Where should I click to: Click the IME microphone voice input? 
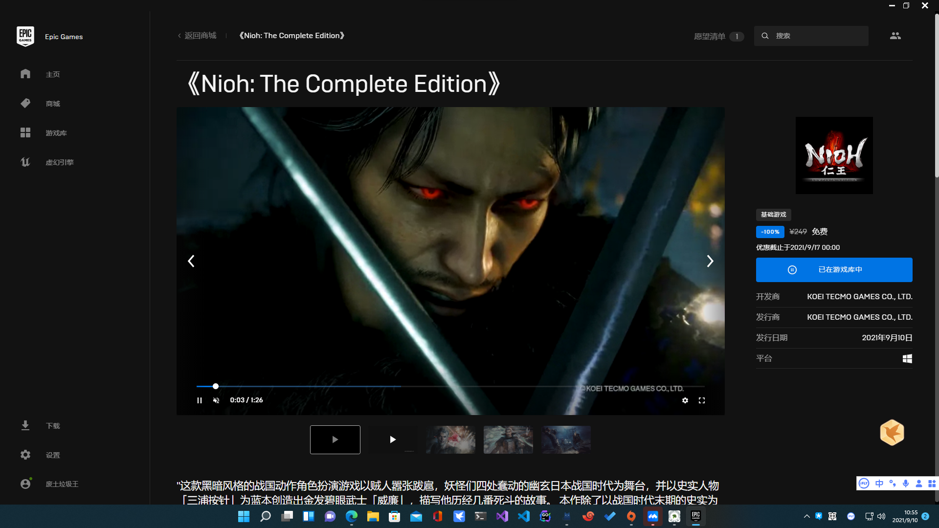[906, 484]
